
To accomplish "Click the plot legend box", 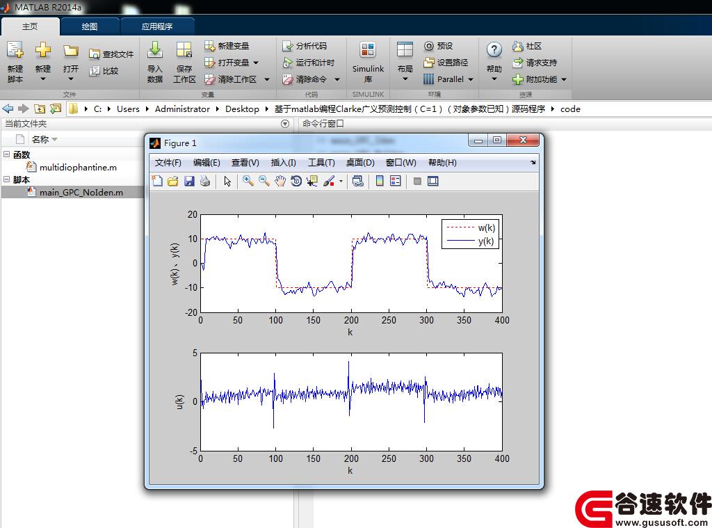I will click(470, 234).
